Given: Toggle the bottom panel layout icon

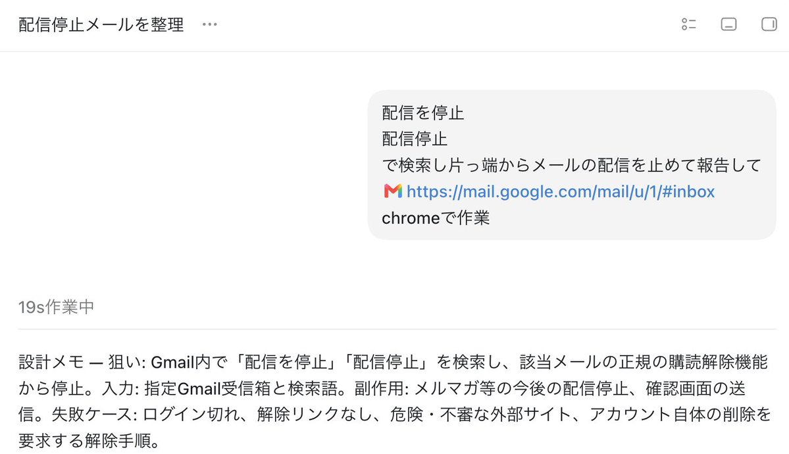Looking at the screenshot, I should [x=728, y=24].
